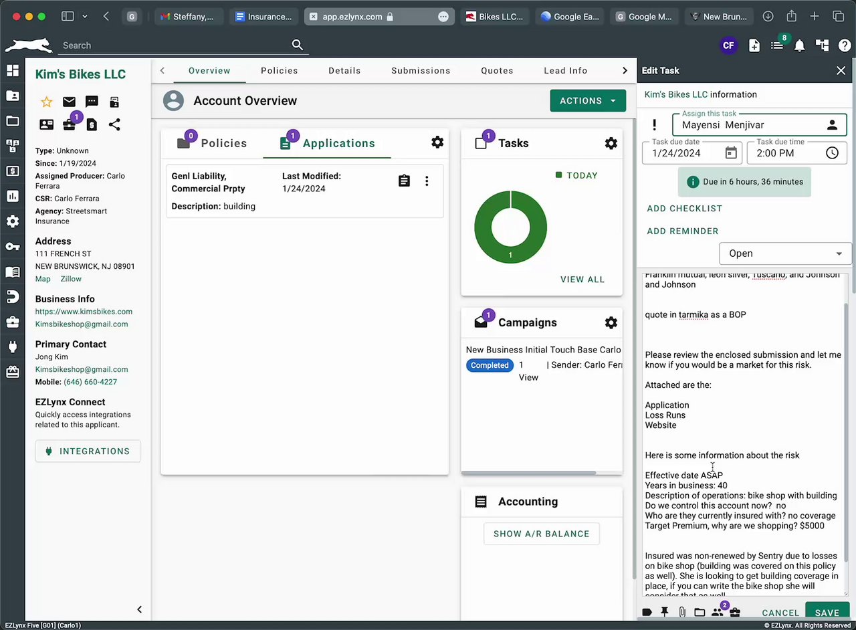Click CANCEL in the Edit Task panel
The image size is (856, 630).
[780, 613]
